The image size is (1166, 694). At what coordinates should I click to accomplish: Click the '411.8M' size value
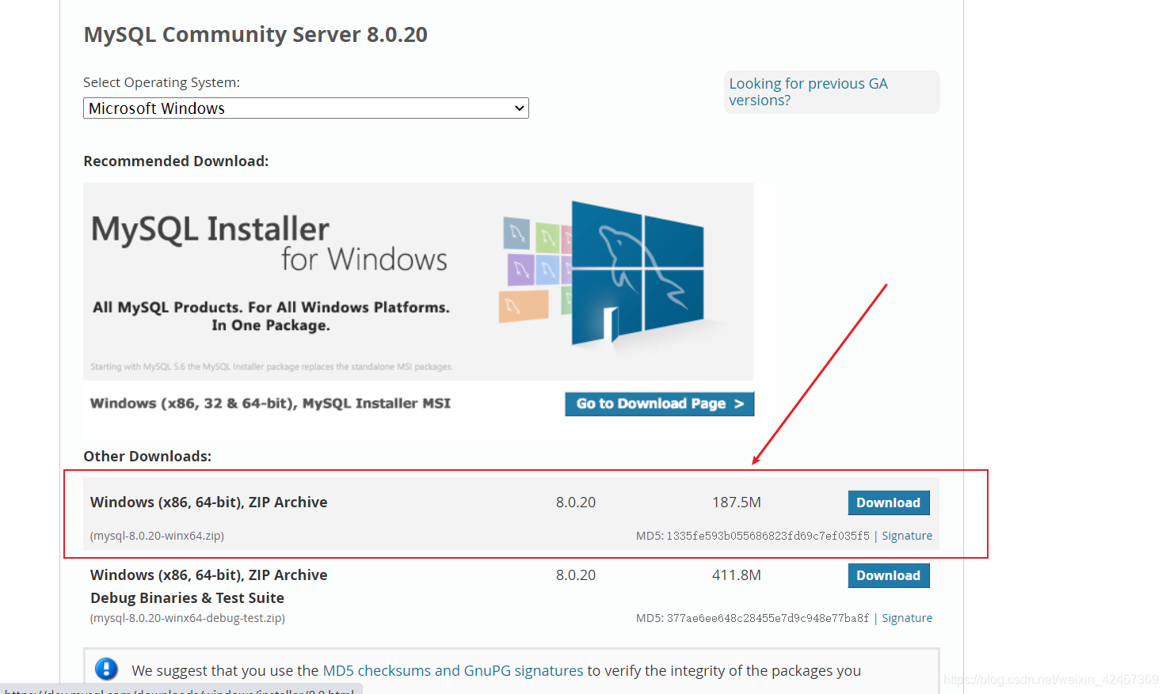click(x=737, y=575)
